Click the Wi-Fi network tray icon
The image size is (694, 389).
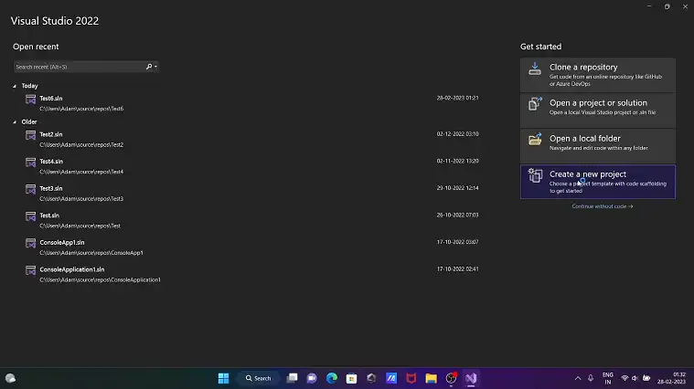625,378
